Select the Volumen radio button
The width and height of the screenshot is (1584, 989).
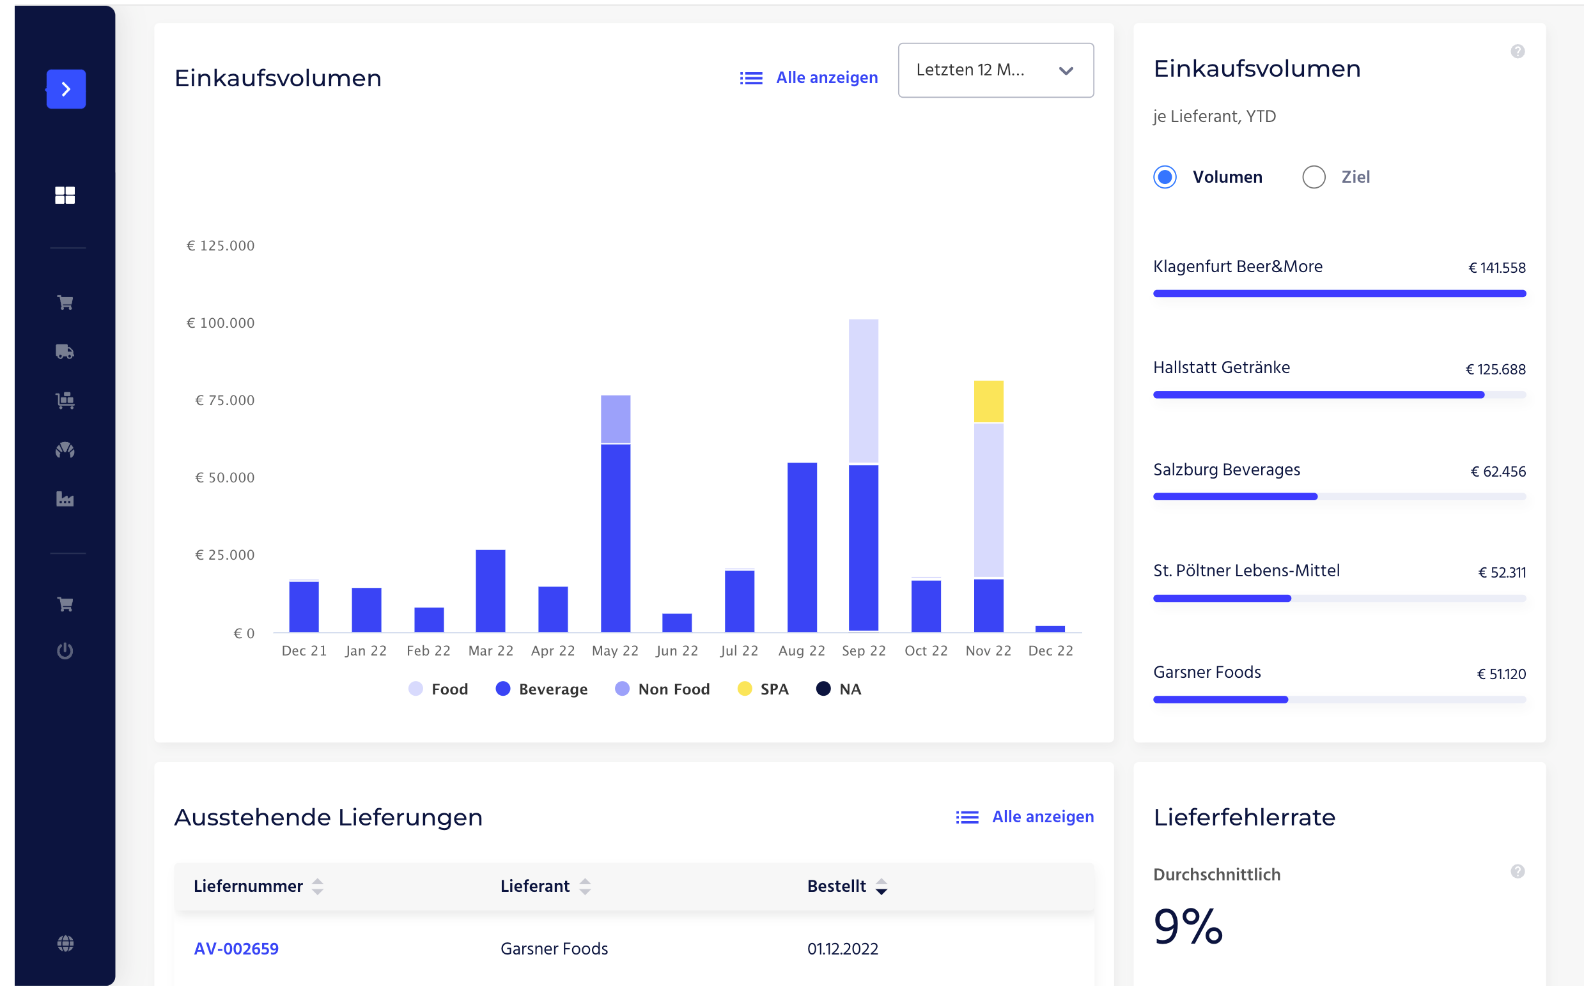pyautogui.click(x=1165, y=177)
